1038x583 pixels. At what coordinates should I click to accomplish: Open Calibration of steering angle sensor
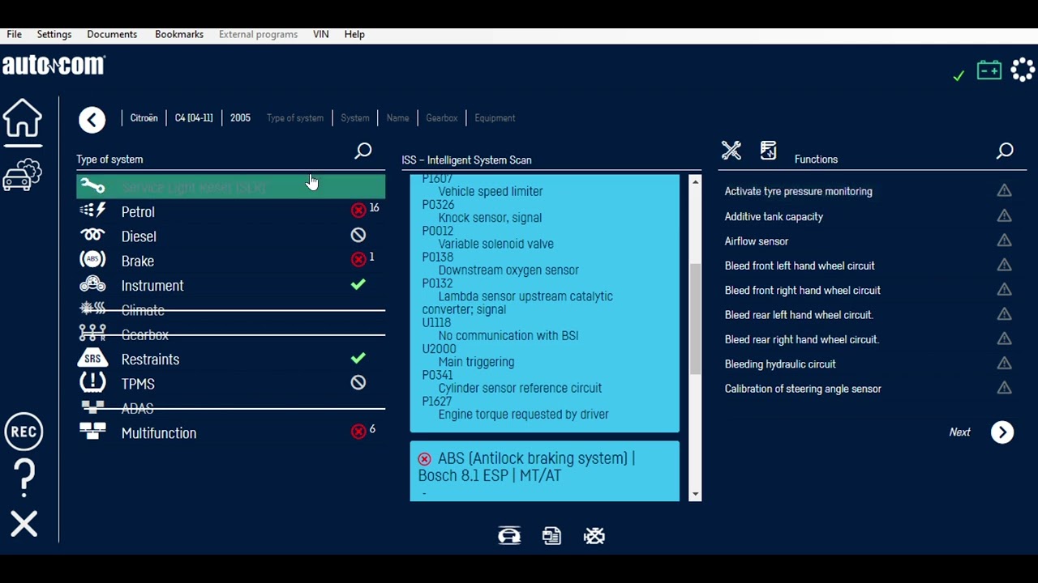tap(803, 389)
